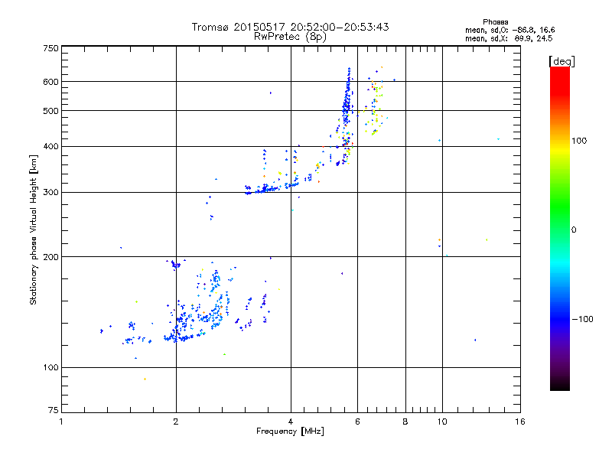Click the y-axis tick label "750"
Image resolution: width=612 pixels, height=459 pixels.
(x=50, y=48)
